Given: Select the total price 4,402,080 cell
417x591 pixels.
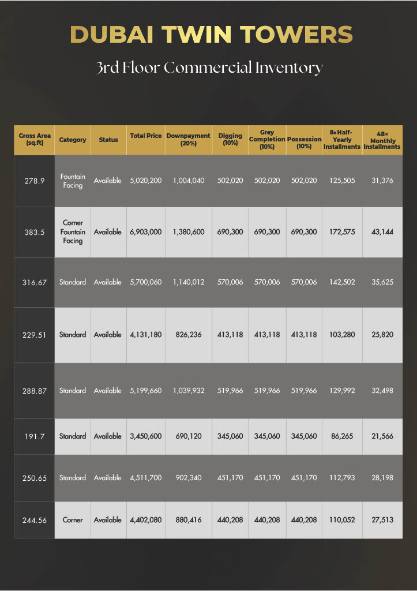Looking at the screenshot, I should (146, 520).
